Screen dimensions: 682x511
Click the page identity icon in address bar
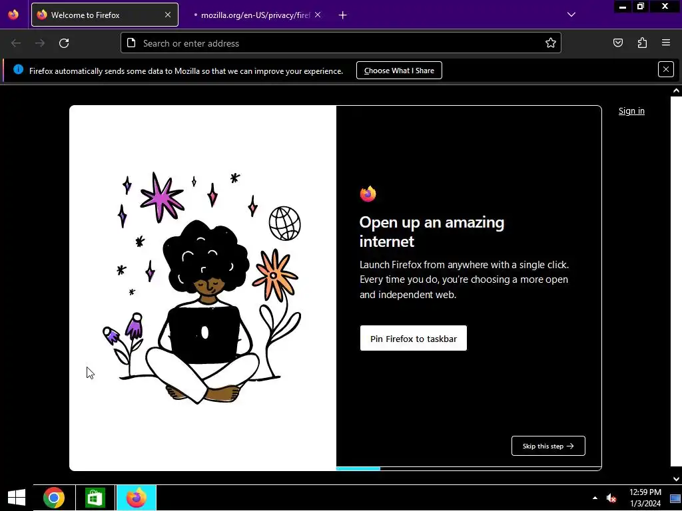pyautogui.click(x=131, y=43)
